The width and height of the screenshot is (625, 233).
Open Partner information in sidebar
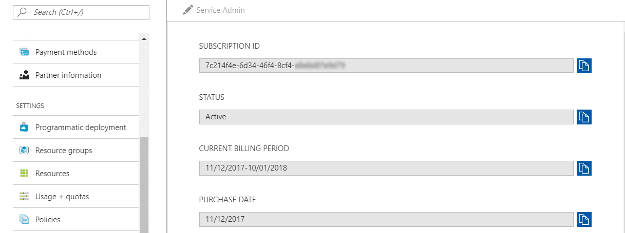[x=68, y=75]
